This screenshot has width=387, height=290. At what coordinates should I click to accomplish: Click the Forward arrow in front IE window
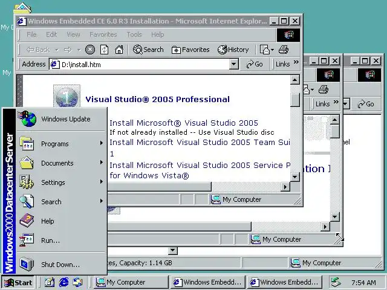tap(68, 50)
